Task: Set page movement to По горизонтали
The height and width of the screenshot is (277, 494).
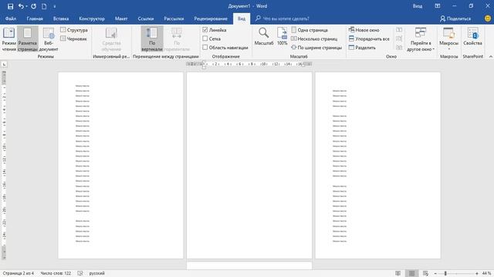Action: pos(177,39)
